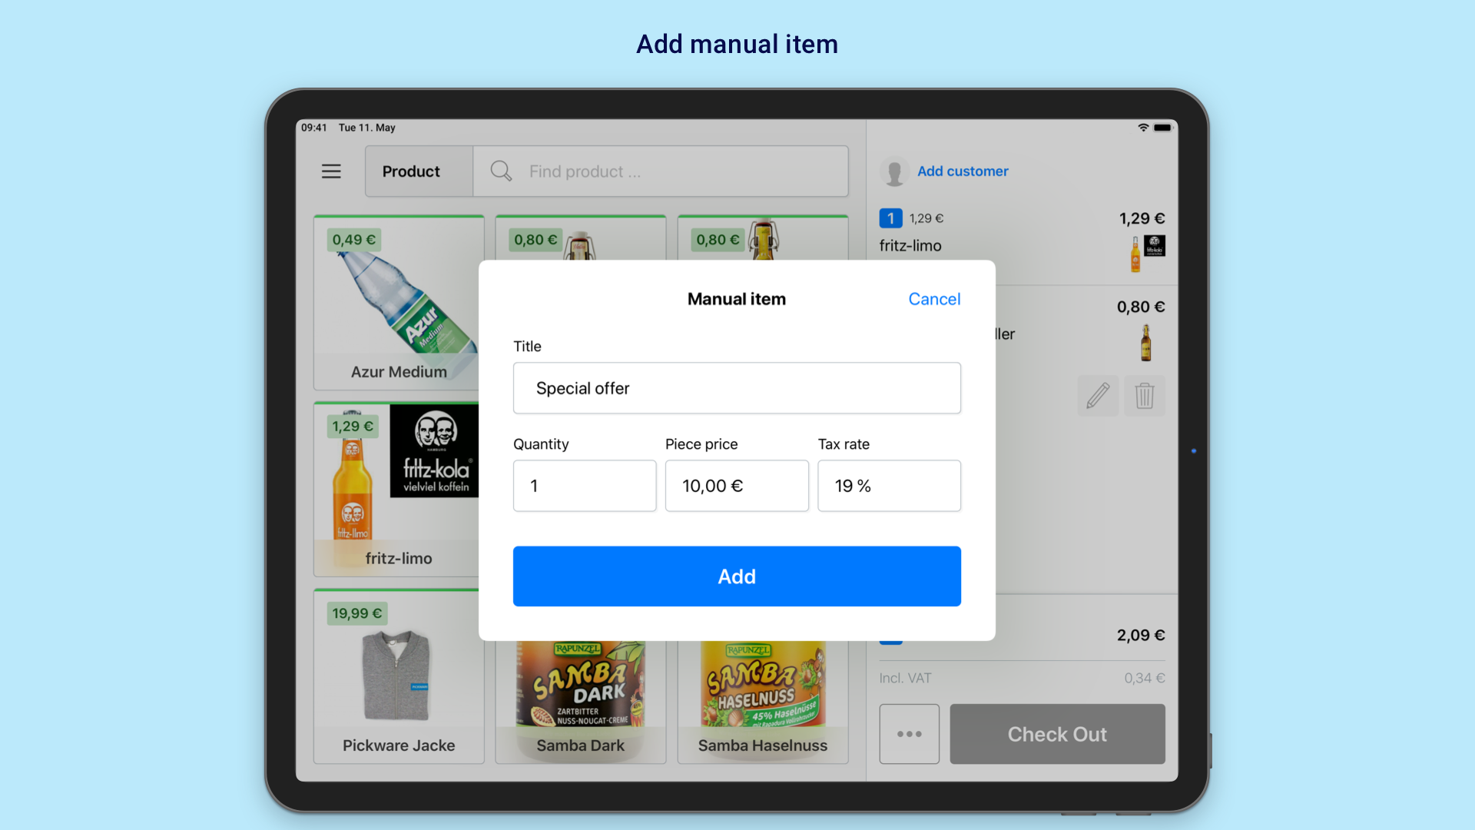
Task: Click the edit pencil icon on cart item
Action: point(1098,394)
